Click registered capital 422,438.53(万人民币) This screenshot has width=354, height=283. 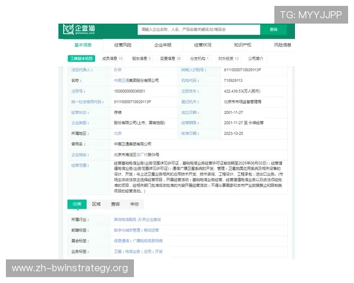tap(242, 91)
